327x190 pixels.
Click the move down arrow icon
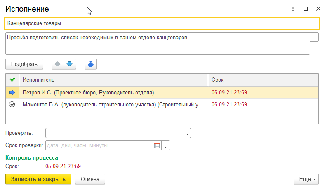70,64
